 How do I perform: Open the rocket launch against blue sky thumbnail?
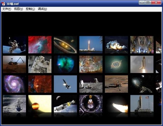click(91, 45)
